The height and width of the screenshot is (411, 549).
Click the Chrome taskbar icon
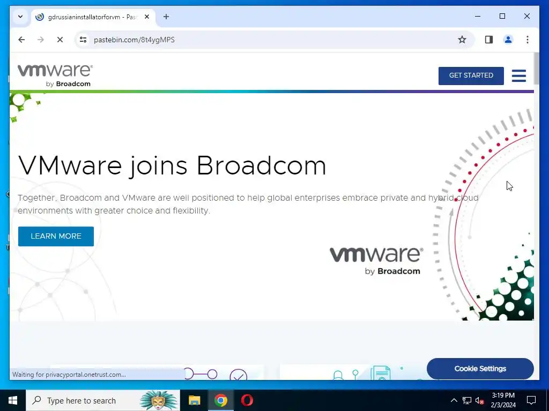220,400
